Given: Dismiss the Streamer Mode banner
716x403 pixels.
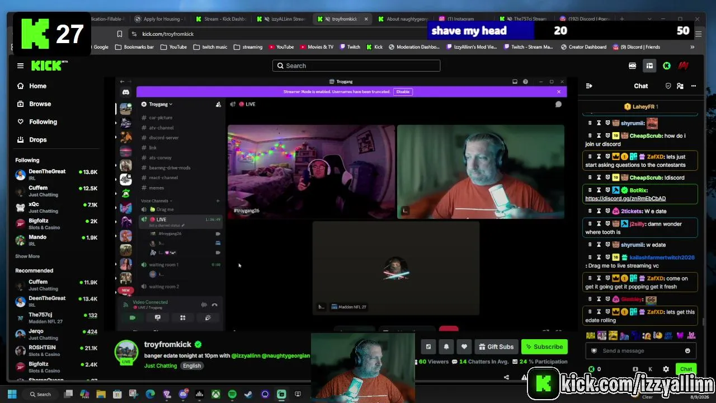Looking at the screenshot, I should tap(558, 92).
